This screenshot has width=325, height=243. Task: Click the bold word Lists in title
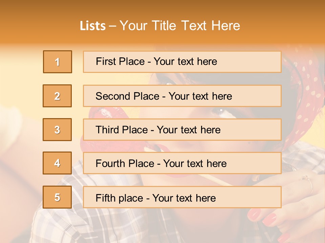[93, 26]
